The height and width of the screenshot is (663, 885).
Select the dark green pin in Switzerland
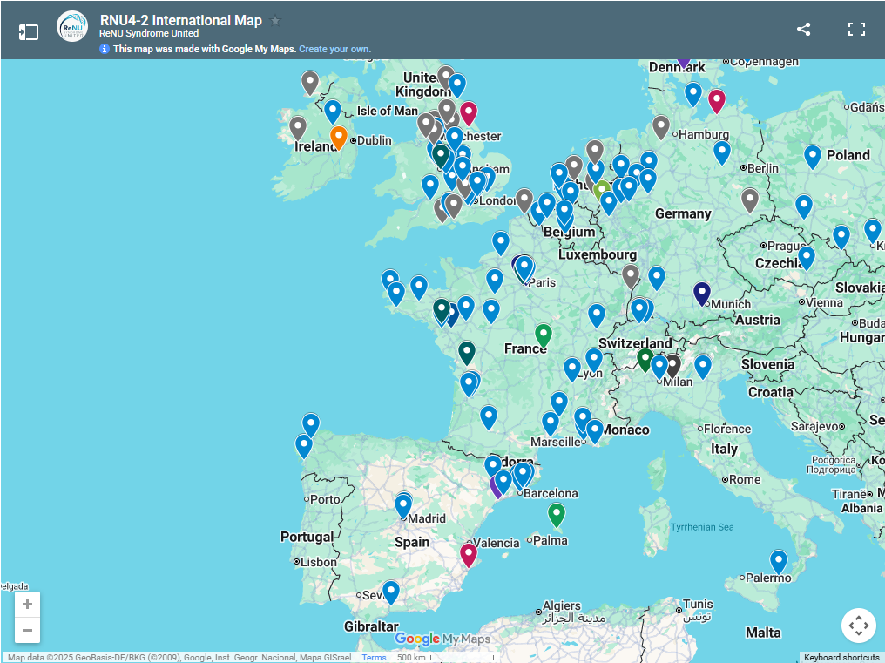(645, 360)
